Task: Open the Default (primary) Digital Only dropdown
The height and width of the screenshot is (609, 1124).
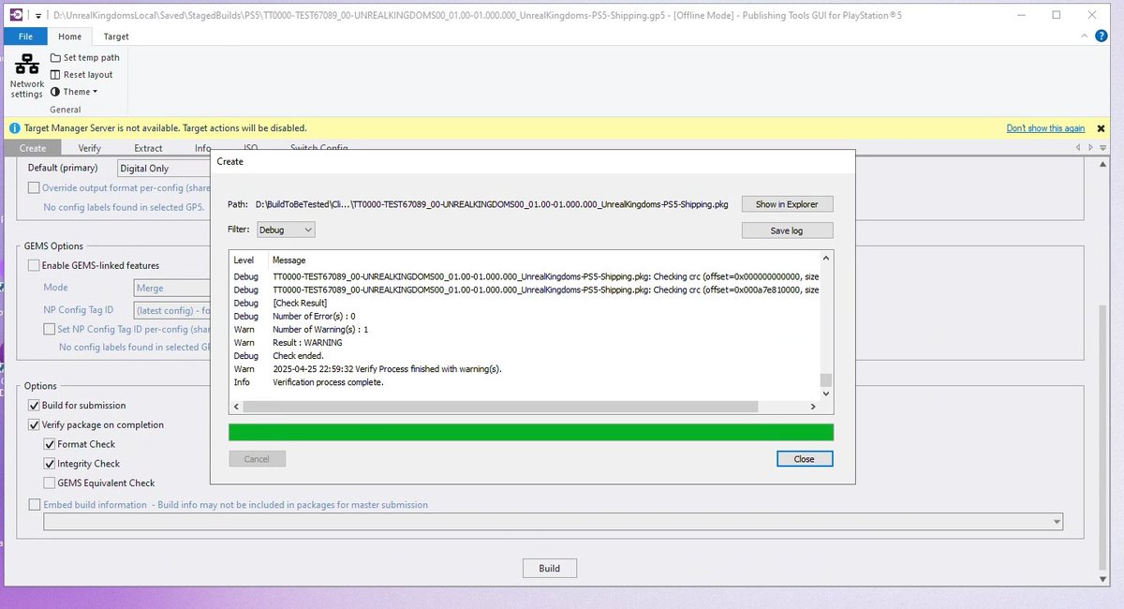Action: click(163, 169)
